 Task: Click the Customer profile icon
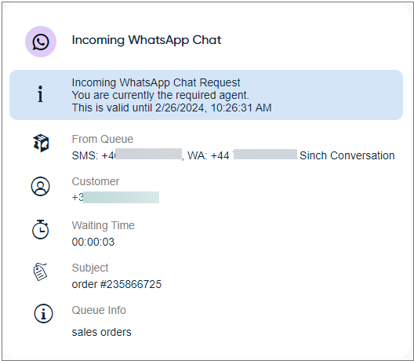pos(41,186)
